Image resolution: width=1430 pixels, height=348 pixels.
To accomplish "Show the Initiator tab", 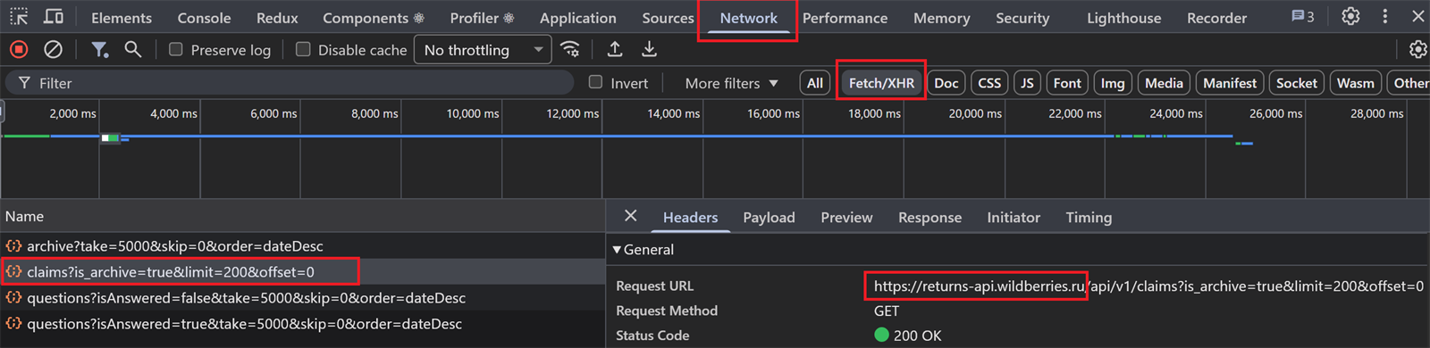I will click(x=1014, y=217).
